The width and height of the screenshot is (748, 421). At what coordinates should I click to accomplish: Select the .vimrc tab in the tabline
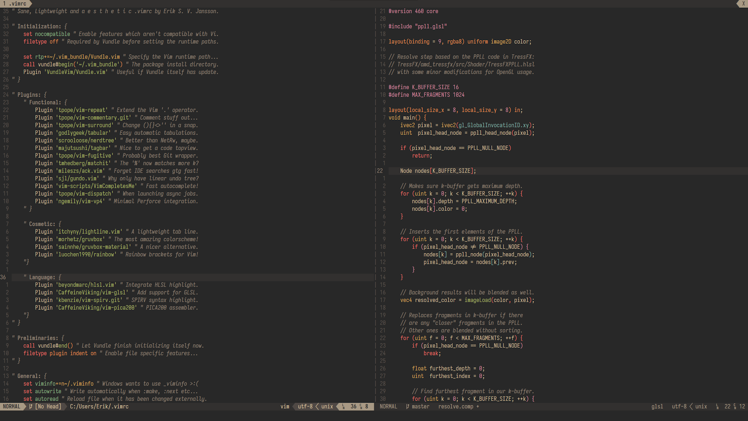pos(16,4)
